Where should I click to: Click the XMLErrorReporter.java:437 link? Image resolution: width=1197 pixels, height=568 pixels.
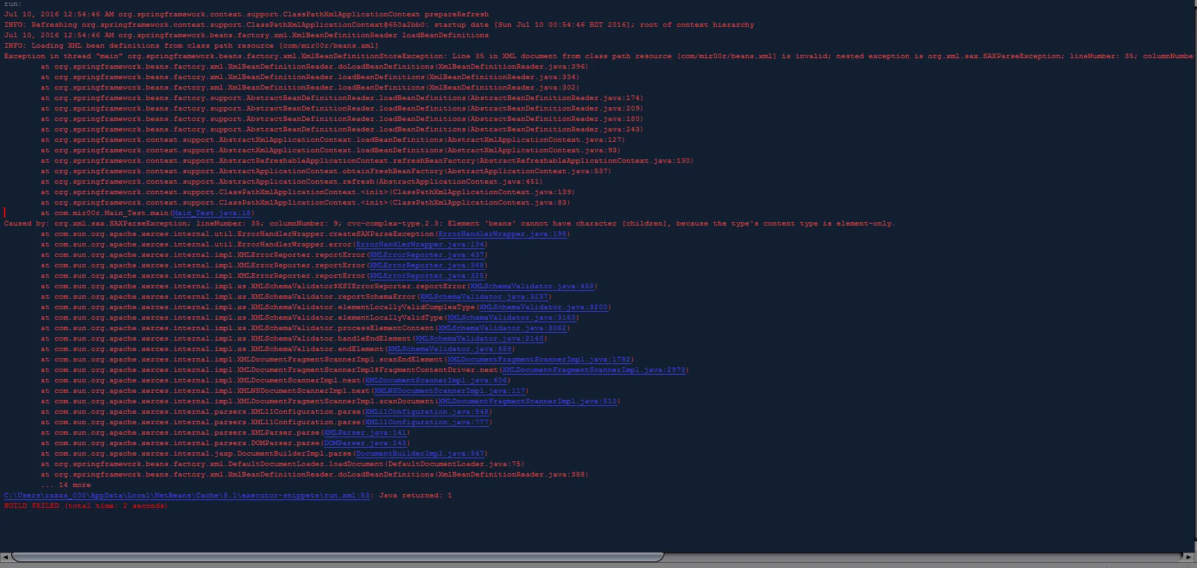[x=427, y=255]
